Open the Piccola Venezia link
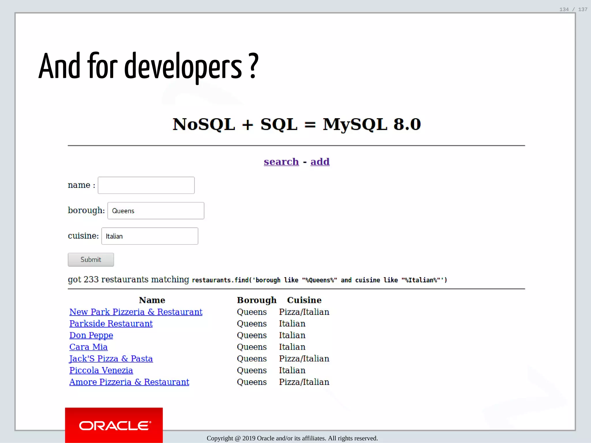Image resolution: width=591 pixels, height=443 pixels. pyautogui.click(x=101, y=370)
